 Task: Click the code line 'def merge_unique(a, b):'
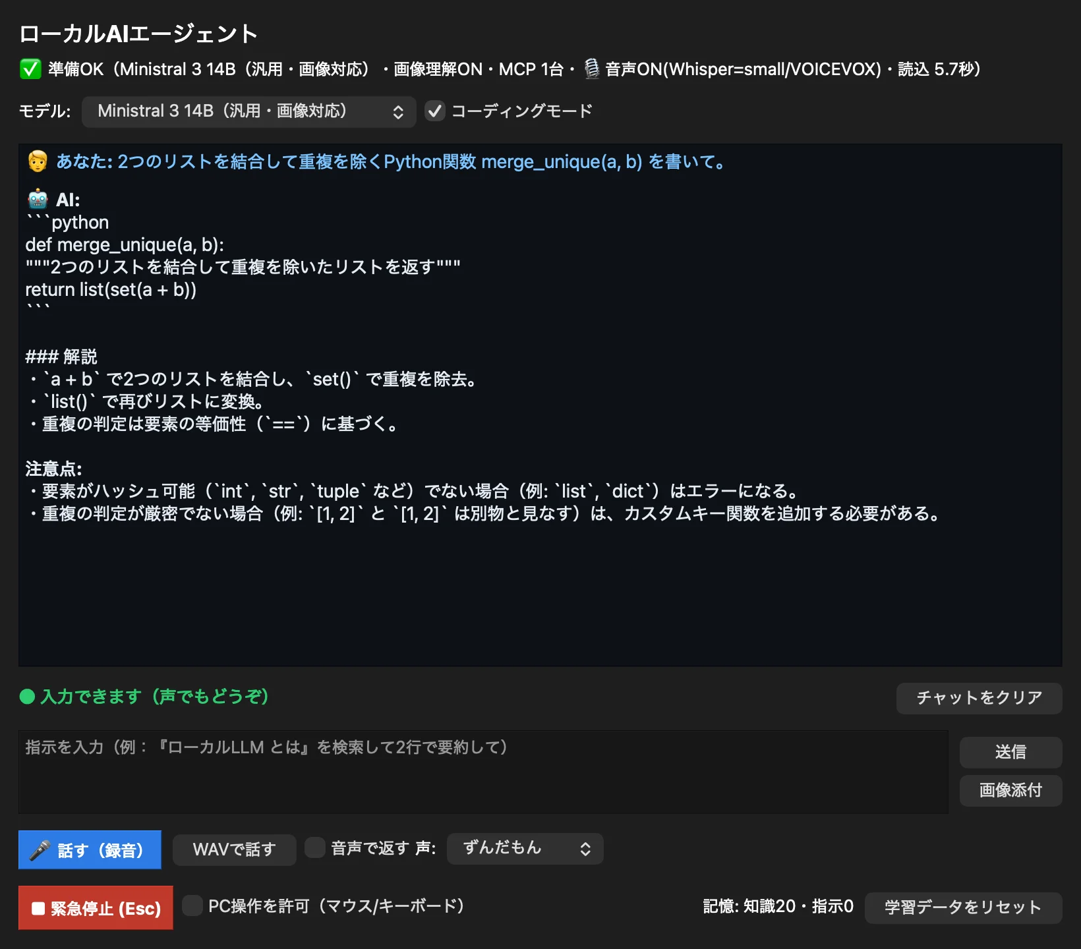coord(125,244)
